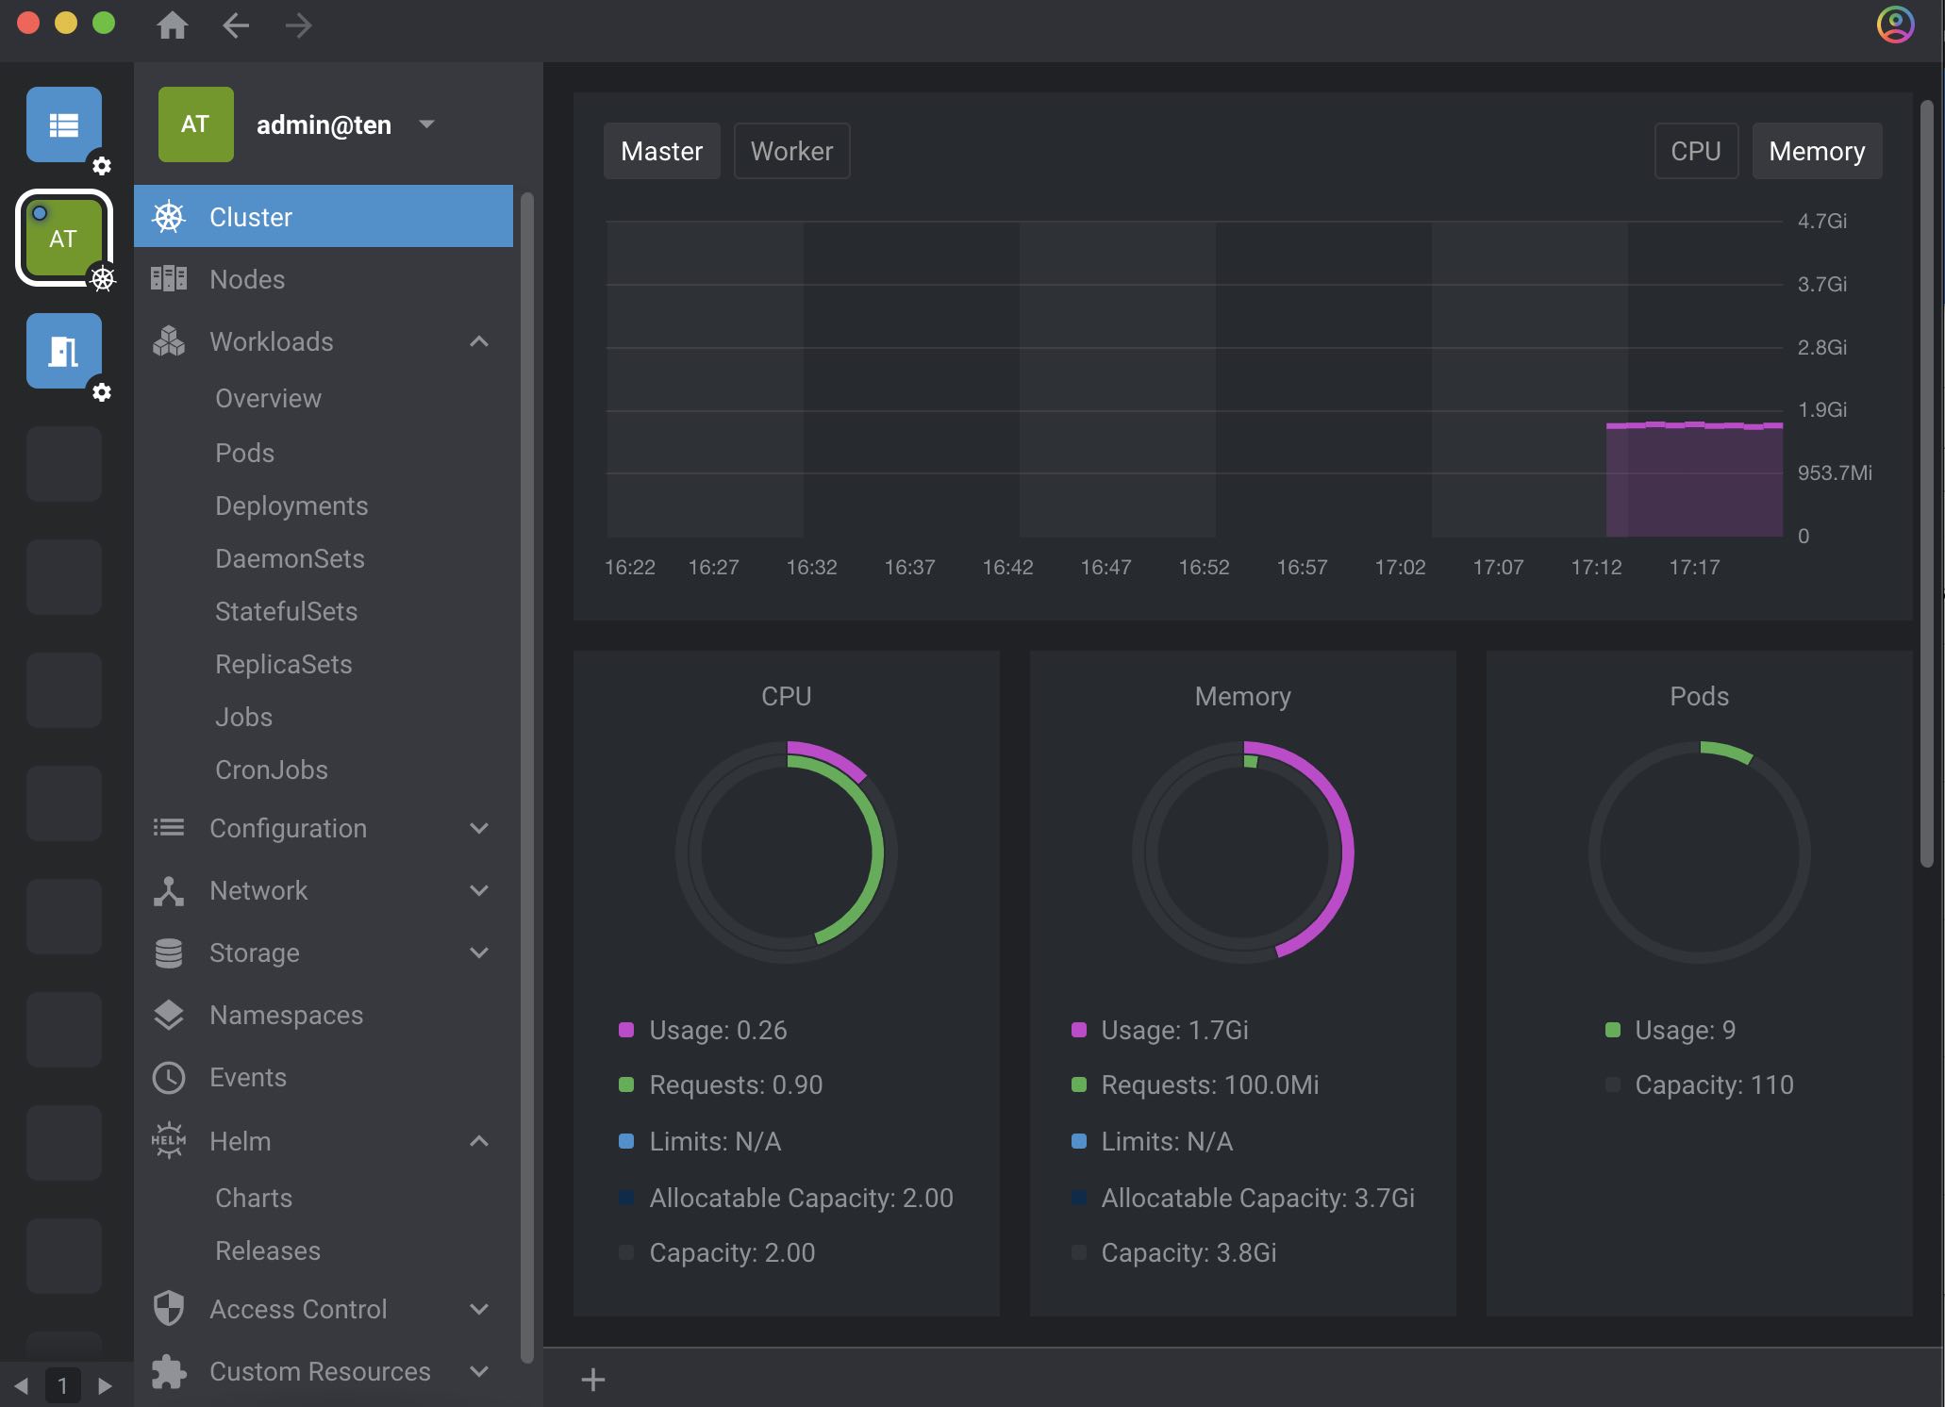Switch chart to Worker nodes
The height and width of the screenshot is (1407, 1945).
coord(791,151)
